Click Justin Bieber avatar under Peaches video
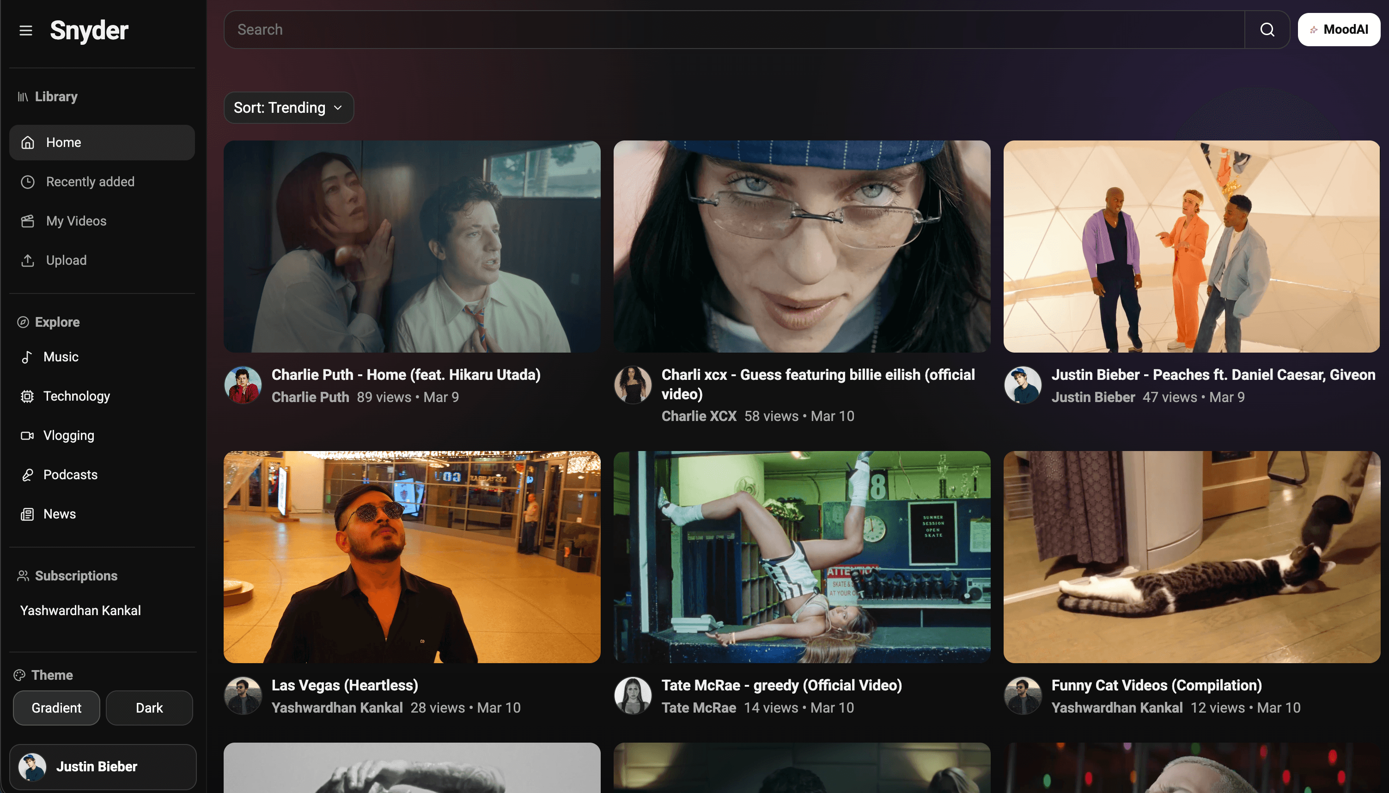Viewport: 1389px width, 793px height. pyautogui.click(x=1023, y=385)
